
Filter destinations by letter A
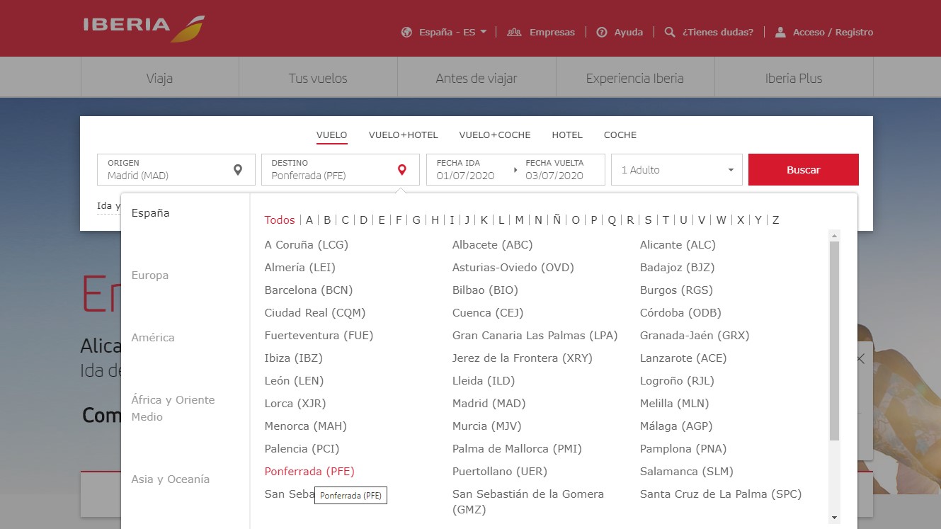[x=309, y=220]
